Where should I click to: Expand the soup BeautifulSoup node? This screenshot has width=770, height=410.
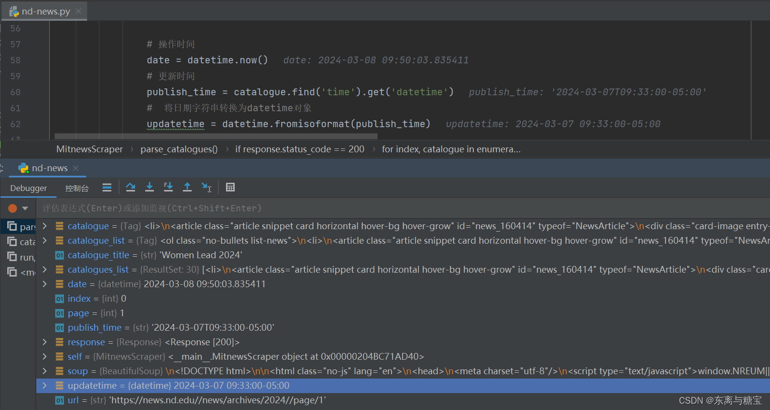click(45, 371)
